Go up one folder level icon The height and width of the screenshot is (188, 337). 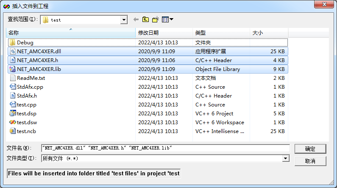145,19
